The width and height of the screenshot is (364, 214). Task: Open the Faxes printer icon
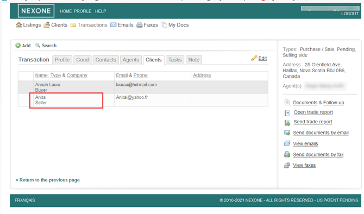click(x=139, y=25)
